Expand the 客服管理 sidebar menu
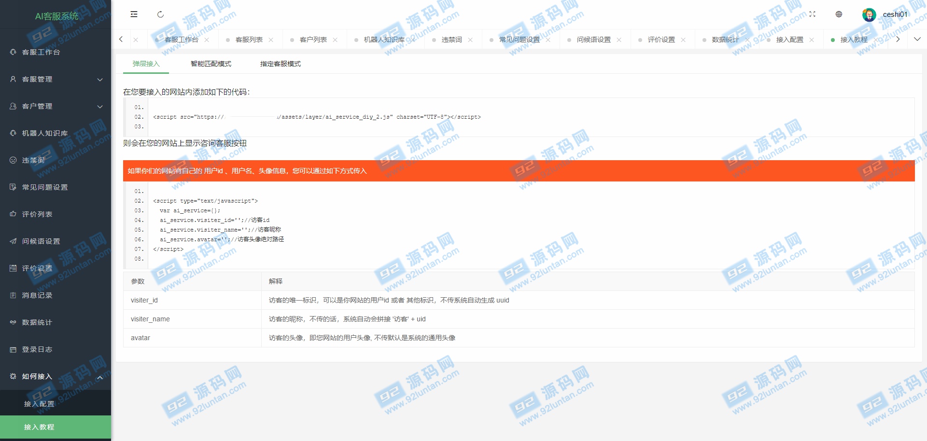 (x=56, y=79)
